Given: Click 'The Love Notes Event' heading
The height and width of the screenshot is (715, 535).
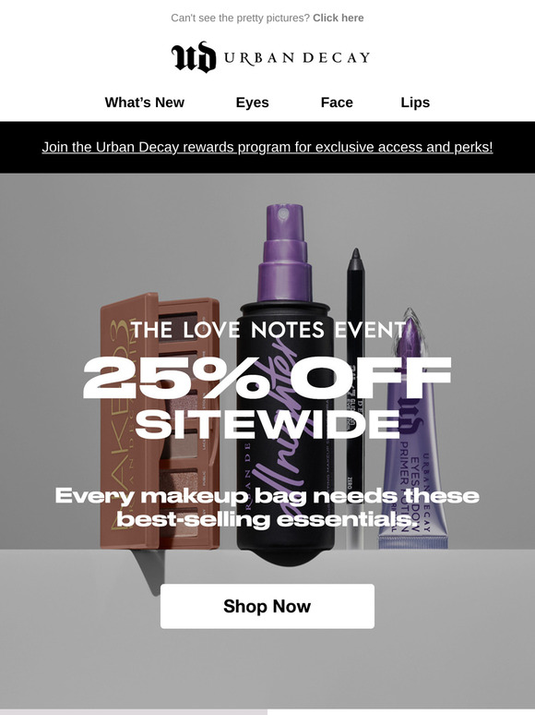Looking at the screenshot, I should [x=268, y=330].
